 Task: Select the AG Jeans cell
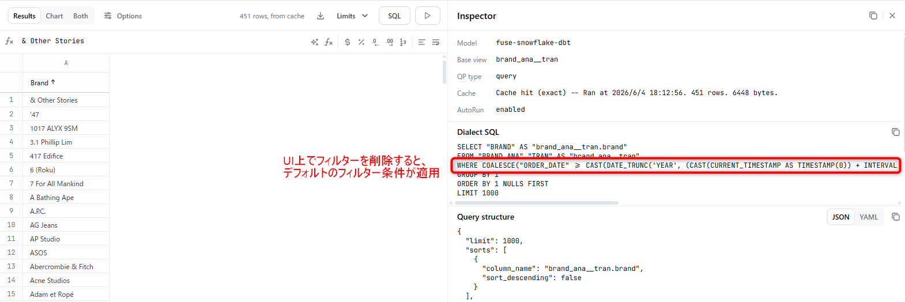(66, 225)
